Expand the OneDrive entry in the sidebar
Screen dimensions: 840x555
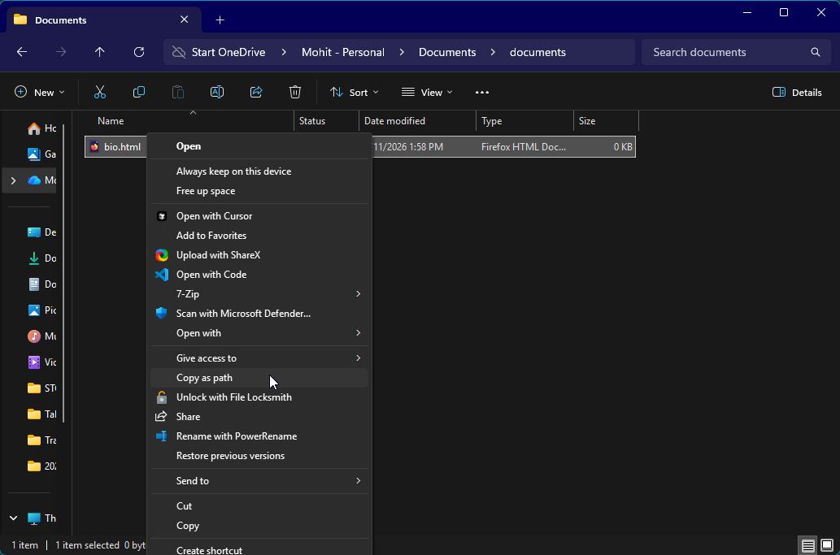(x=13, y=180)
